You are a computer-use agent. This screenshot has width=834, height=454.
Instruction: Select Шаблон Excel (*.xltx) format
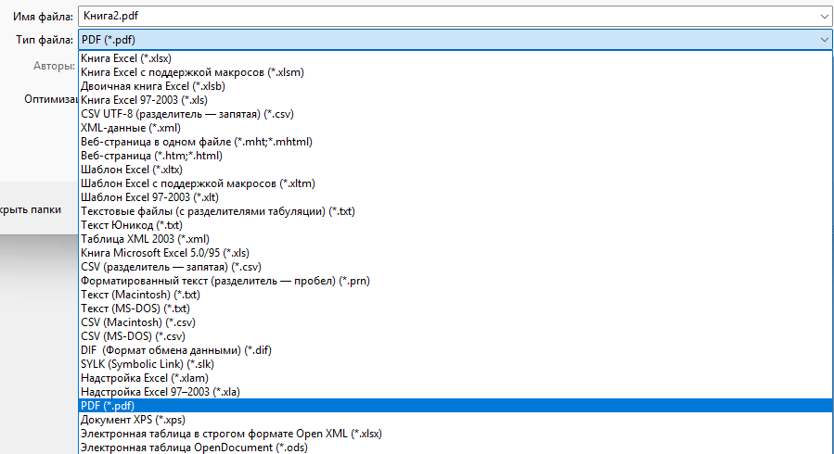coord(455,170)
